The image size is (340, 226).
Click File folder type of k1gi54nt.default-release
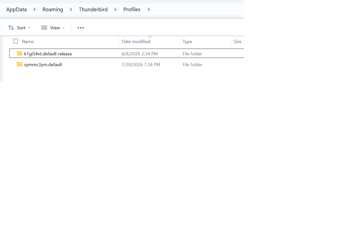tap(192, 54)
